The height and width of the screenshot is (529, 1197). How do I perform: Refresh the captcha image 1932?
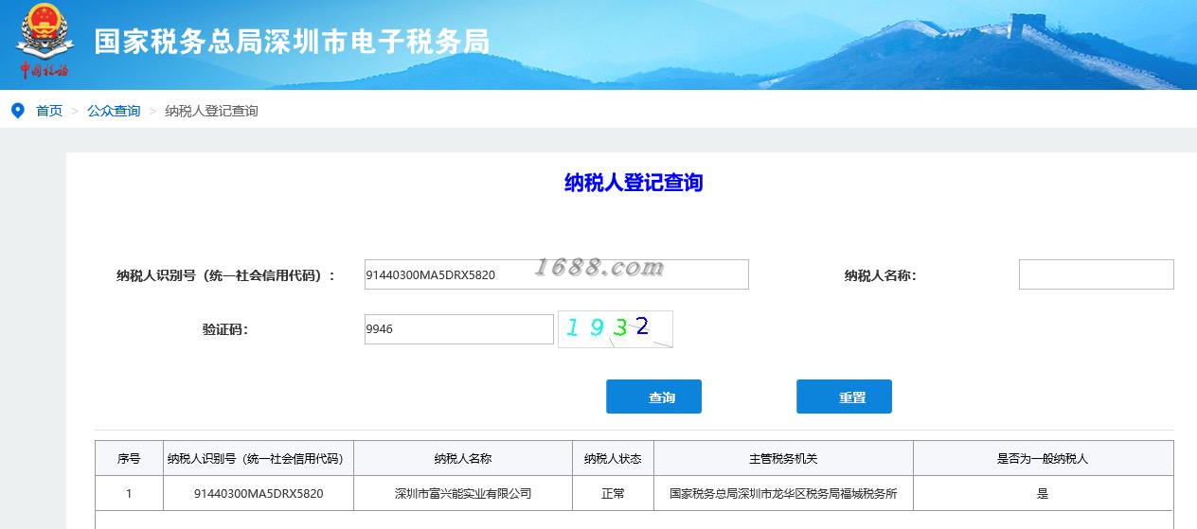point(616,329)
